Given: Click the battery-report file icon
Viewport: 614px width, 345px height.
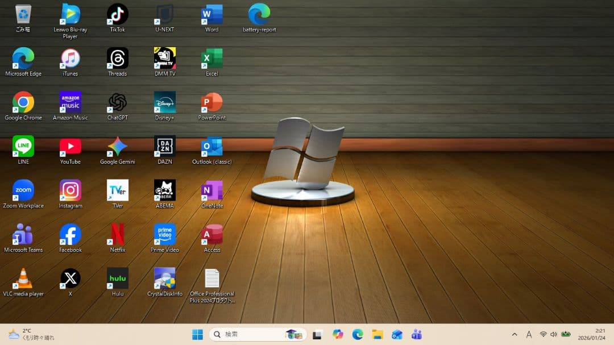Looking at the screenshot, I should coord(259,15).
